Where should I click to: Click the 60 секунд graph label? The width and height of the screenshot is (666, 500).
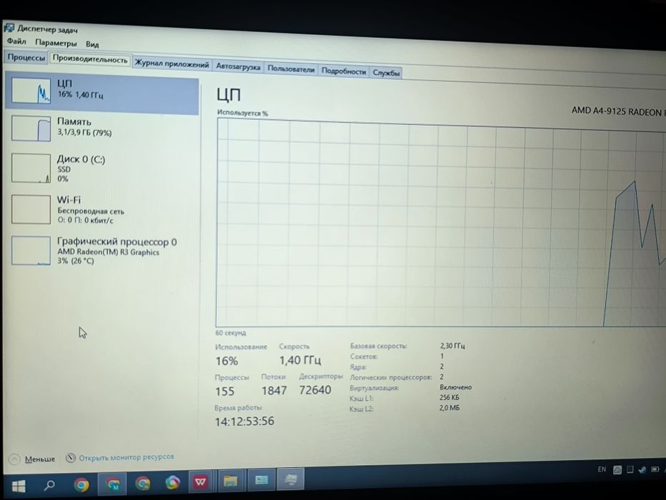(231, 333)
